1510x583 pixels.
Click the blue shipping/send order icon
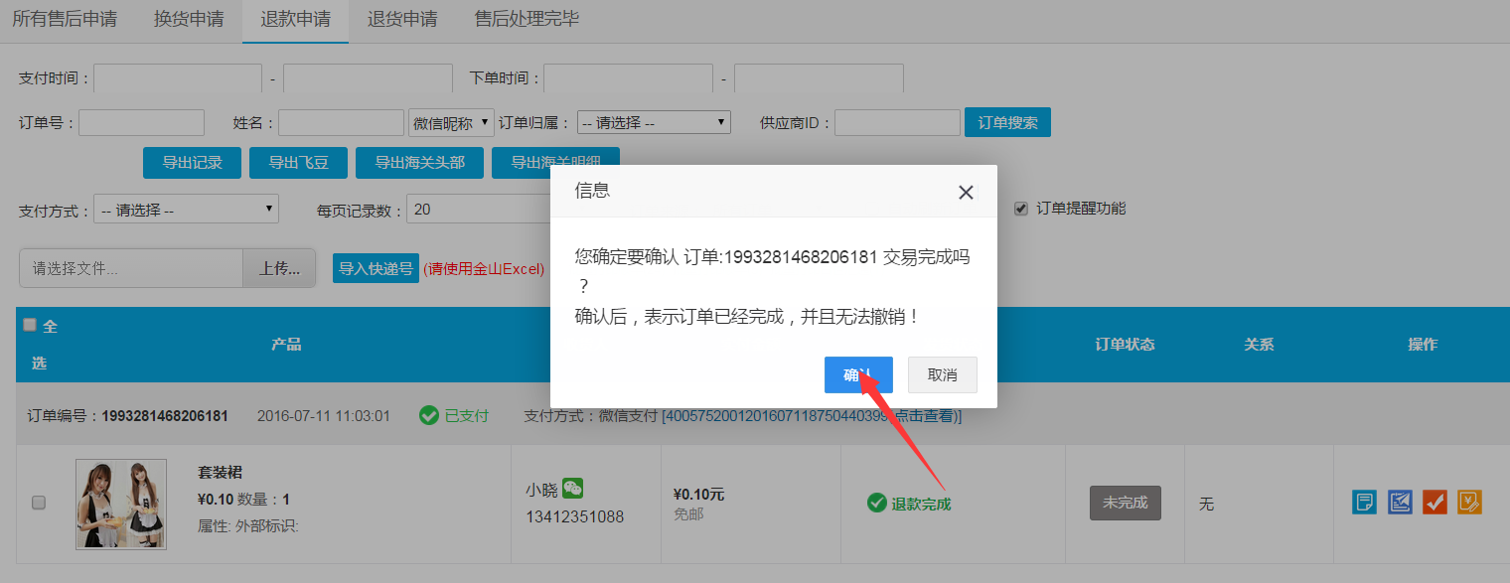point(1400,502)
